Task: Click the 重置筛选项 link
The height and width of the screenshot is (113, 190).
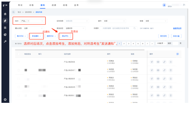Action: (177, 28)
